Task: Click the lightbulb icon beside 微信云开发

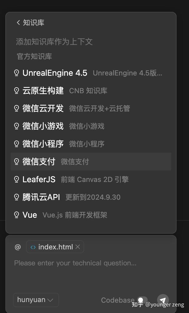Action: tap(17, 108)
